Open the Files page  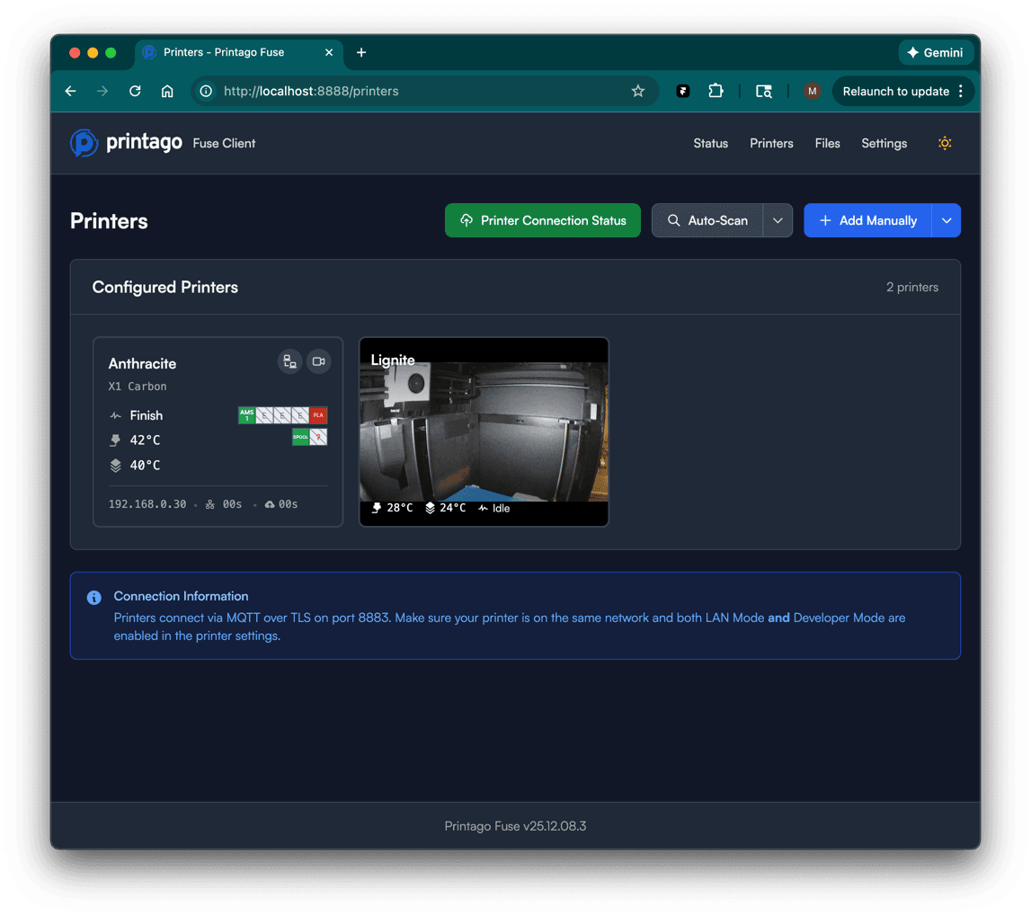tap(827, 143)
